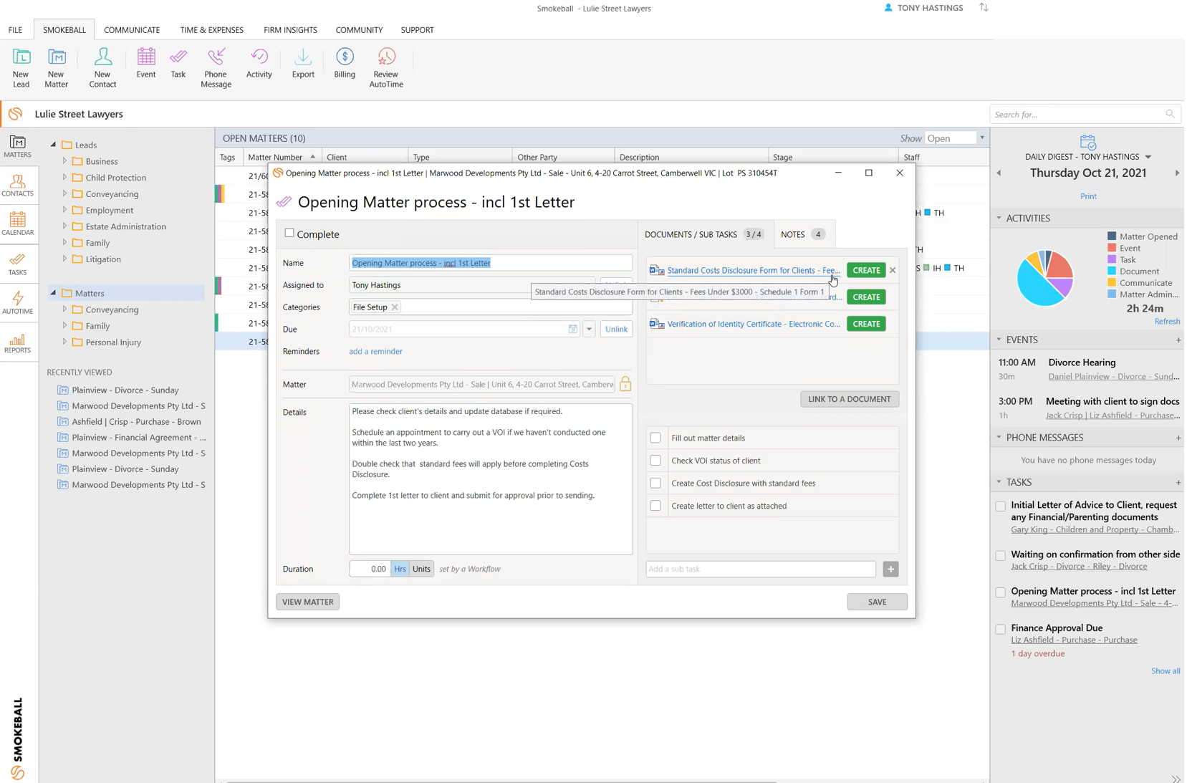Click Link to a Document
Image resolution: width=1187 pixels, height=783 pixels.
point(850,399)
